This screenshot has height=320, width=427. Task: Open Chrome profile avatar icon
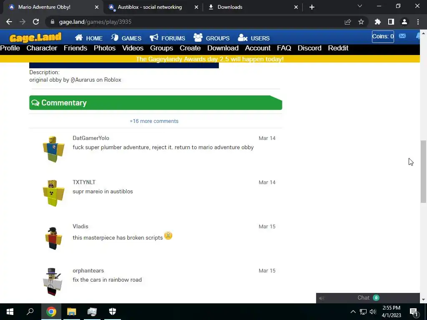(404, 22)
